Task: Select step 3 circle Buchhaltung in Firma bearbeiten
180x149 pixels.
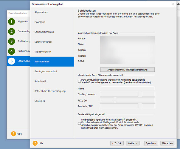Action: coord(12,41)
